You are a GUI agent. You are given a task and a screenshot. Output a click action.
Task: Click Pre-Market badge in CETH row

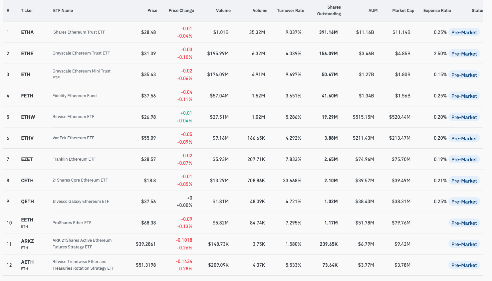(464, 181)
